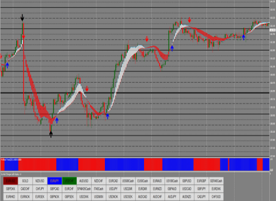Select the red highlighted EURUSD symbol button
Viewport: 276px width, 201px height.
tap(11, 181)
